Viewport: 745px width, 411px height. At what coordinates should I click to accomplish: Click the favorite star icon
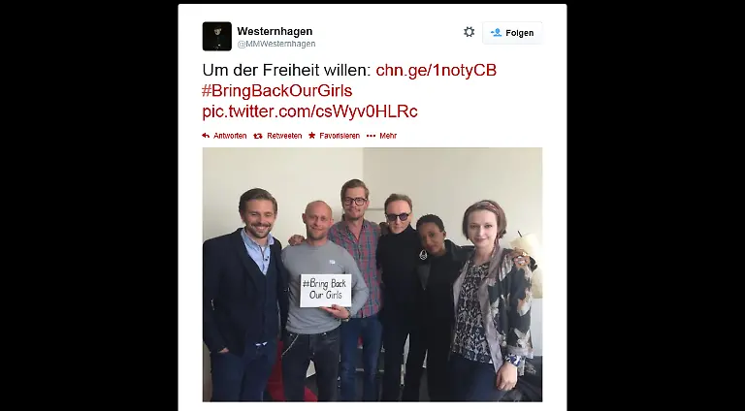[311, 136]
